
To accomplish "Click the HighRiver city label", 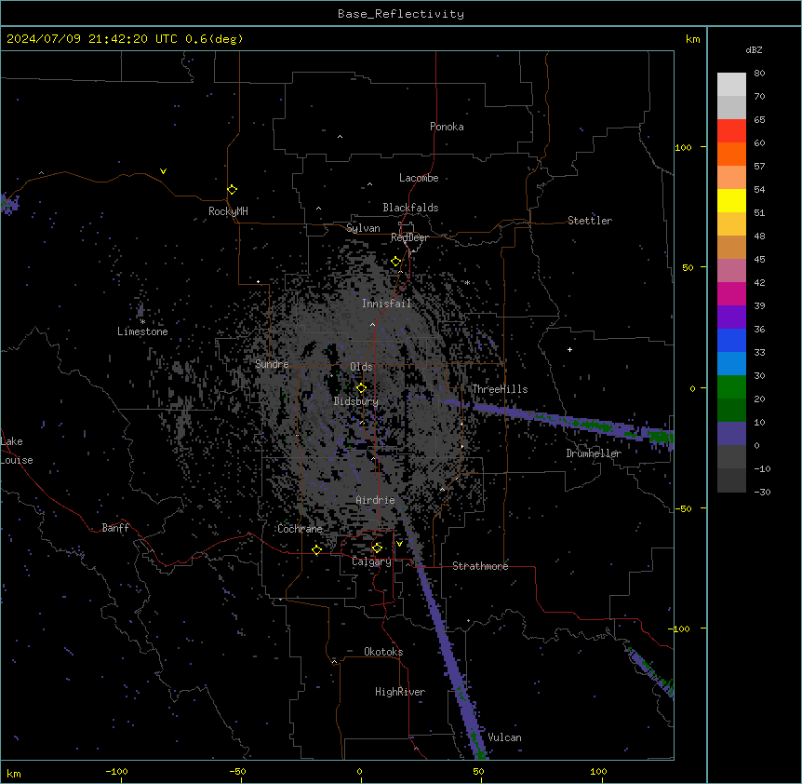I will pos(400,692).
